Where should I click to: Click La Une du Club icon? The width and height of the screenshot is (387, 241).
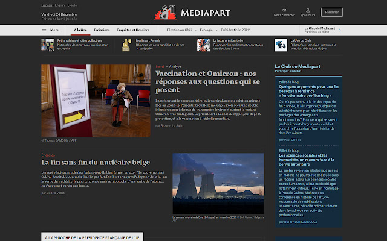tap(281, 45)
